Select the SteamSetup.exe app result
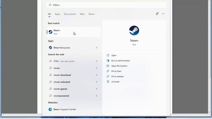 click(73, 48)
